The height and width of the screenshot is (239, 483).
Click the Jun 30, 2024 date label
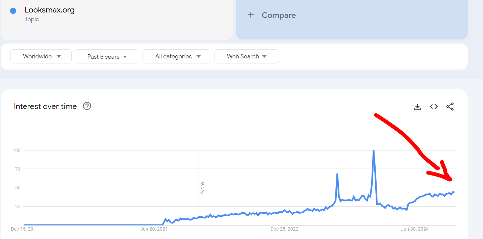(x=415, y=229)
